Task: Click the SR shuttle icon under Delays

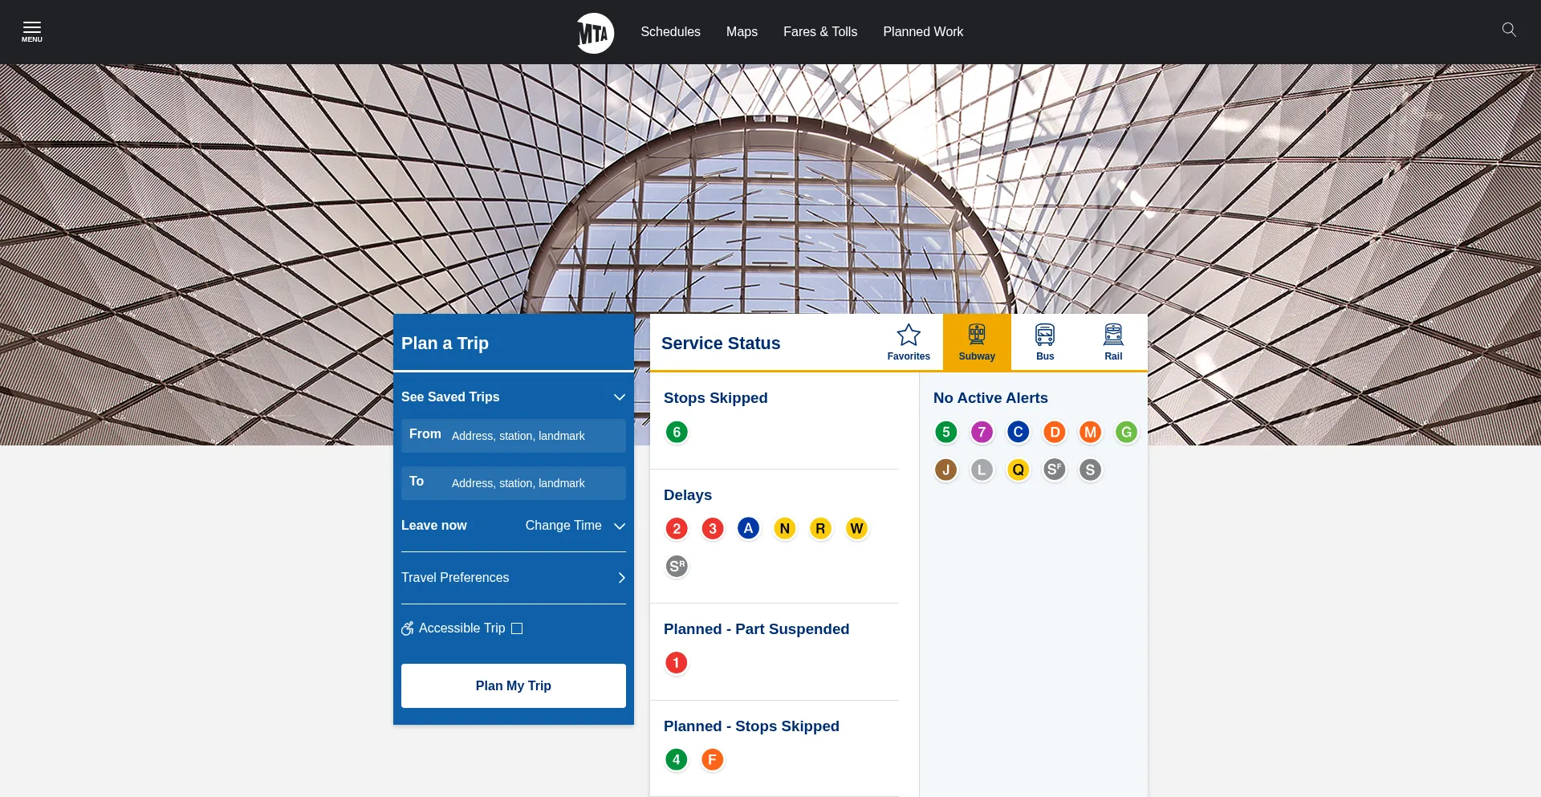Action: pyautogui.click(x=677, y=567)
